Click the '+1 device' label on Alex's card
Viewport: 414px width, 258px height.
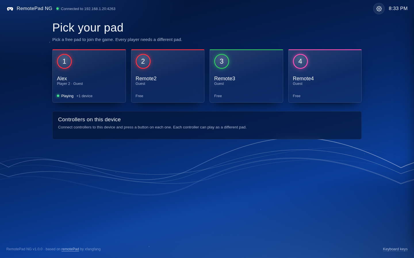(x=85, y=96)
